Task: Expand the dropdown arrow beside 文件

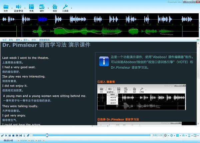Action: tap(12, 8)
